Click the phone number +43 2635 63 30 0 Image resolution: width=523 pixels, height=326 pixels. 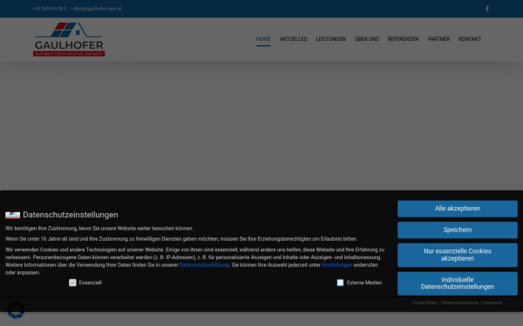(50, 9)
